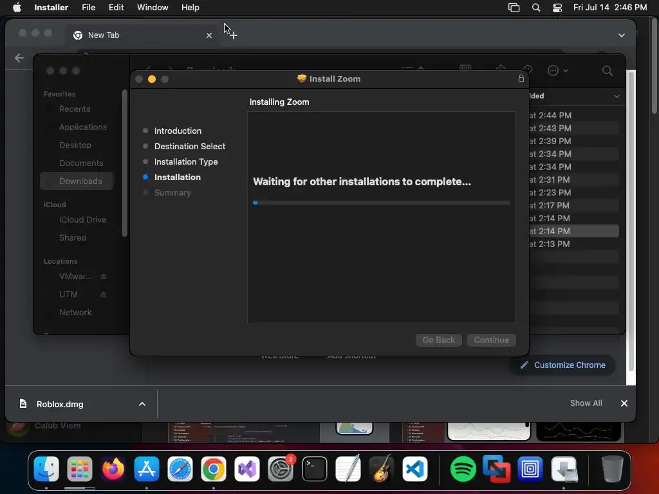Click the Destination Select installer step
Viewport: 659px width, 494px height.
190,146
